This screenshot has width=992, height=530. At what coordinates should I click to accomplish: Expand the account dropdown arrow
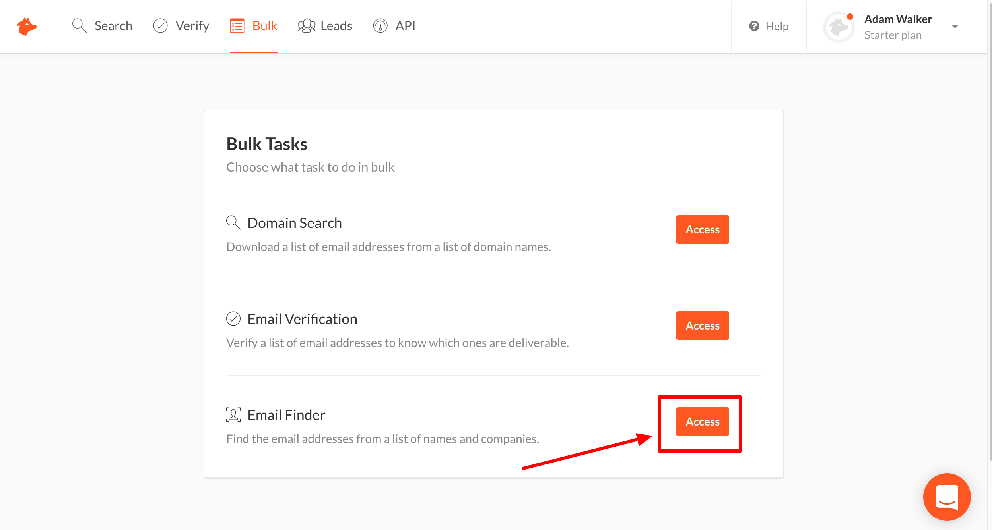(955, 27)
